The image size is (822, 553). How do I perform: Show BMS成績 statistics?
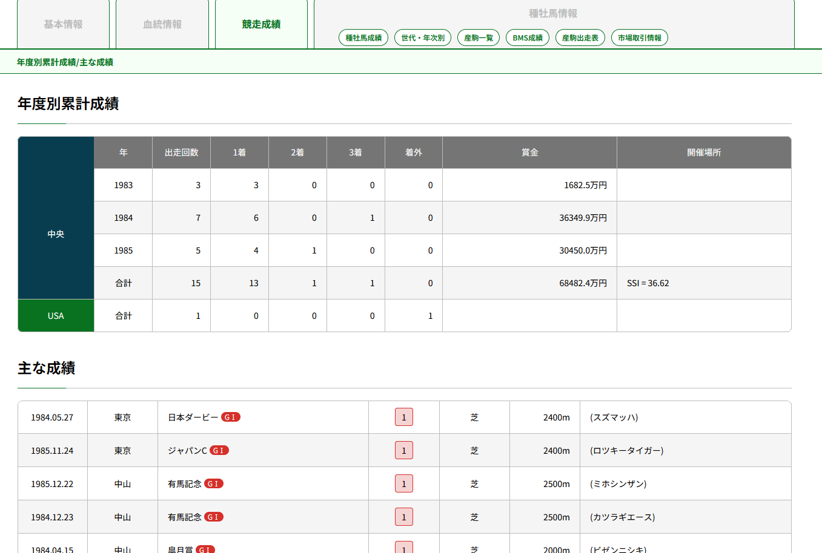pyautogui.click(x=528, y=38)
